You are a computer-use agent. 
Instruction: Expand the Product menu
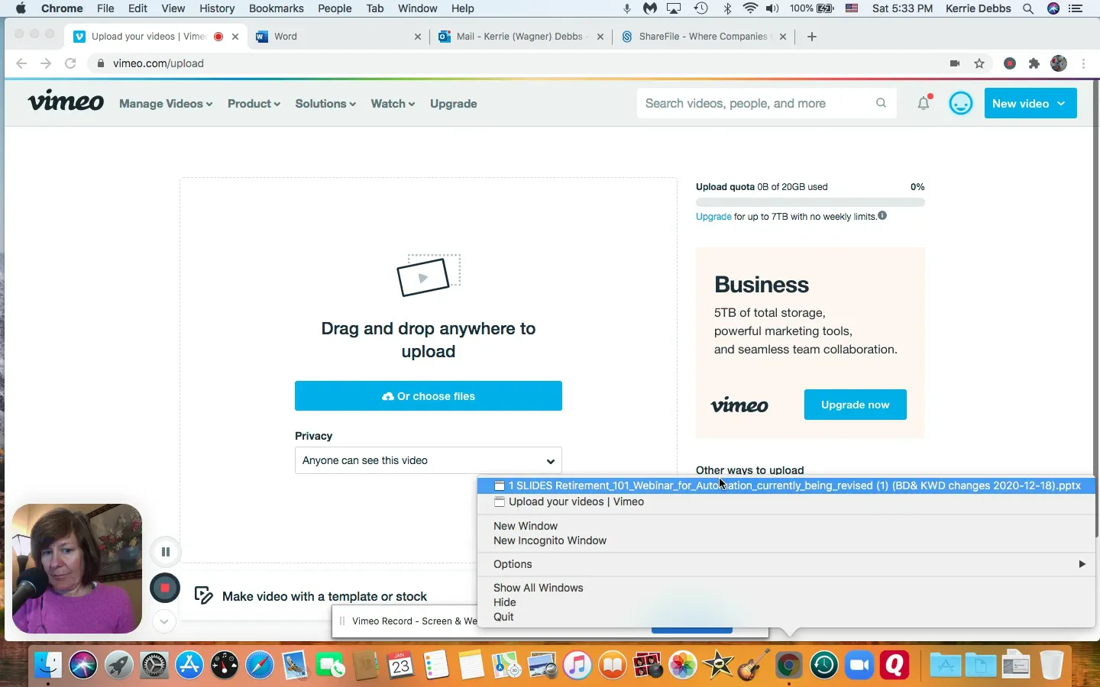pyautogui.click(x=254, y=104)
